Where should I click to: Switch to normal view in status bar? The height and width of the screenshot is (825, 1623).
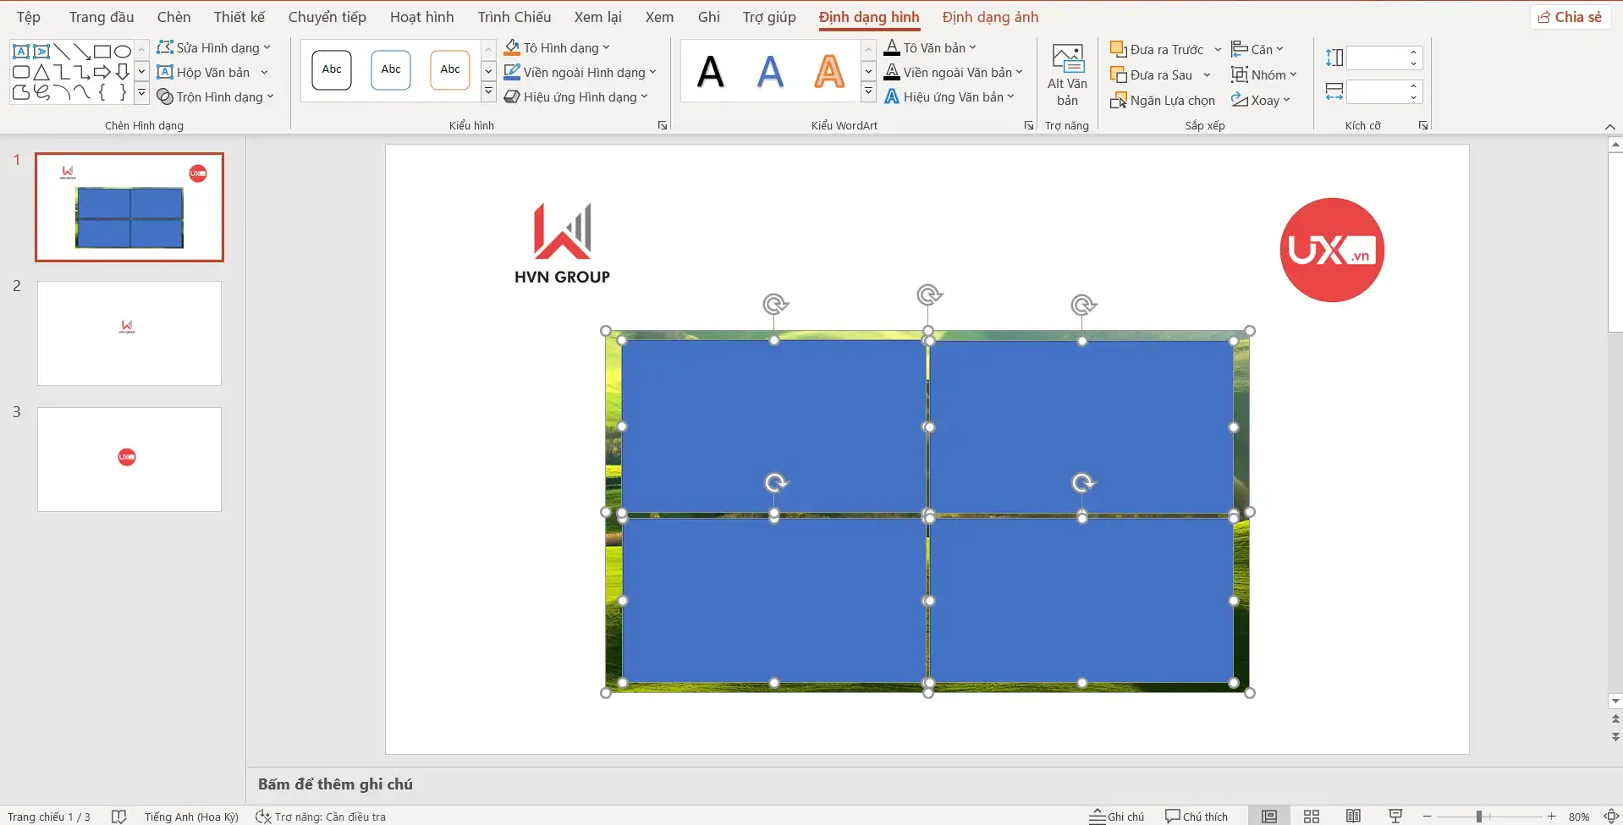(1269, 817)
